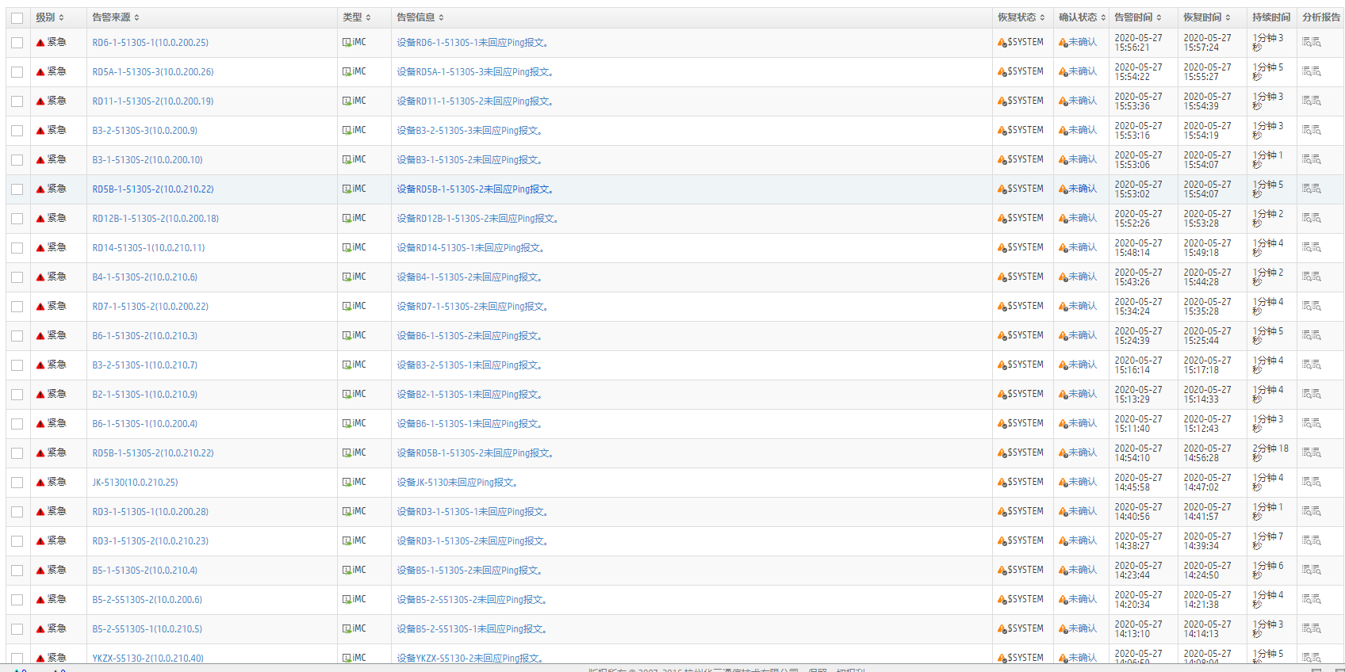Check the B5-1-5130S-2 alarm row box
Screen dimensions: 1345x672
17,571
